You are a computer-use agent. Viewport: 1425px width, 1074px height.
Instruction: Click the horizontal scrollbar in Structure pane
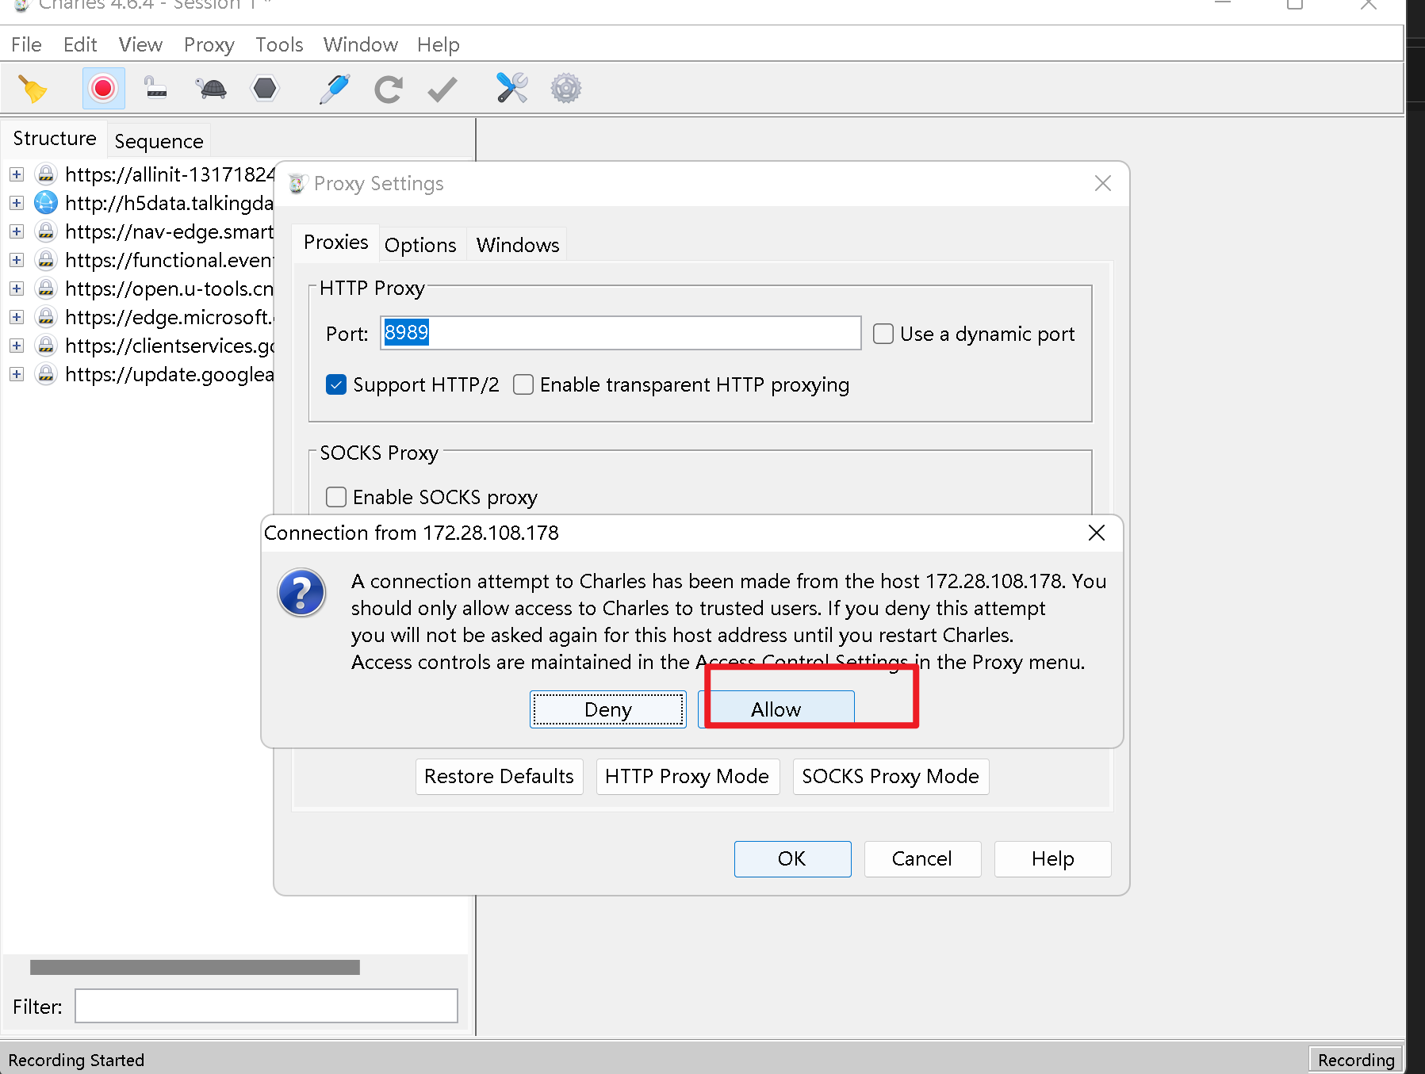pyautogui.click(x=195, y=967)
